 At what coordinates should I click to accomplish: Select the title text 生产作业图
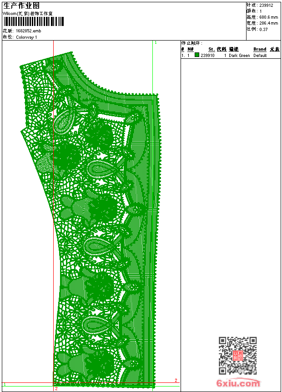coord(21,6)
